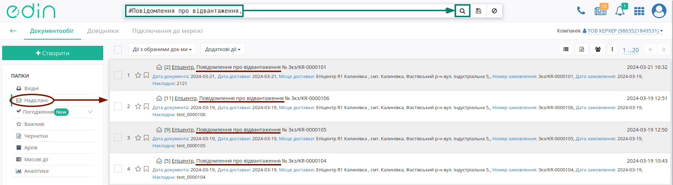This screenshot has height=185, width=673.
Task: Tick the select-all documents checkbox
Action: click(118, 50)
